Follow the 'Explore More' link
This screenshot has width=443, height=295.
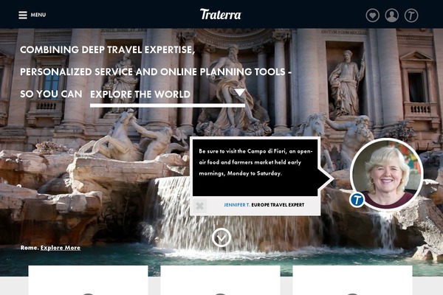pos(61,248)
